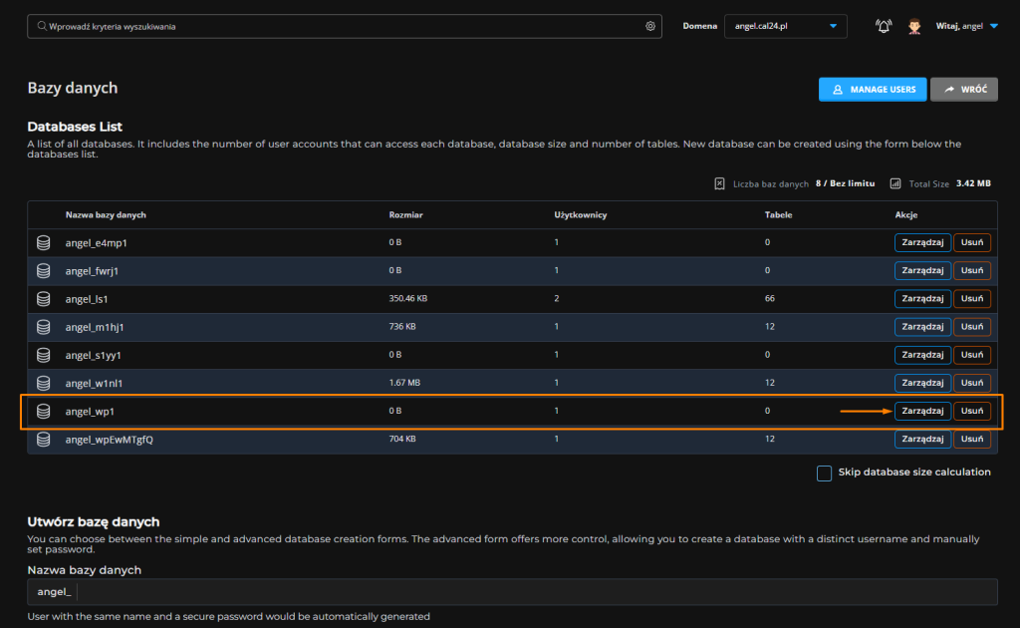
Task: Click the user avatar icon
Action: pos(914,27)
